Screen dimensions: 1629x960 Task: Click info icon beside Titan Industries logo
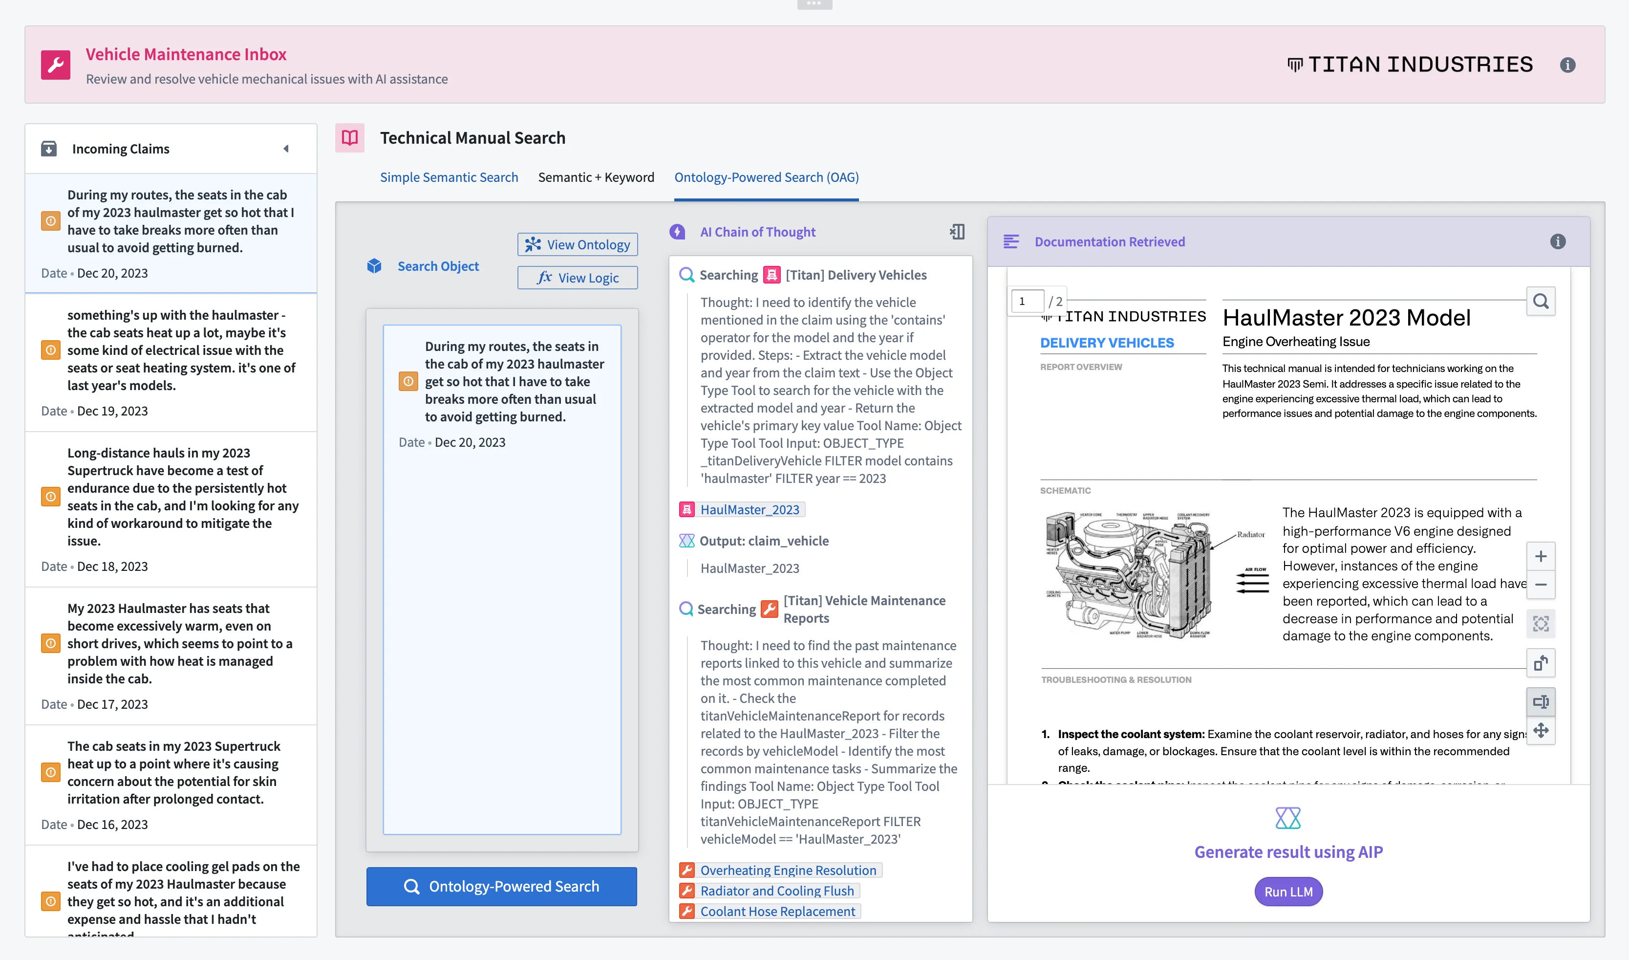point(1567,65)
